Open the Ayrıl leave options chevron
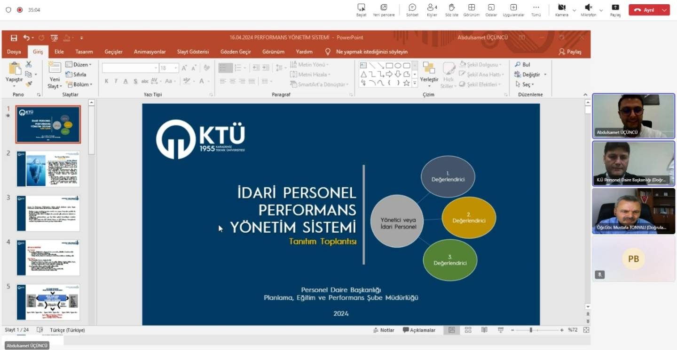Viewport: 677px width, 350px height. 664,10
